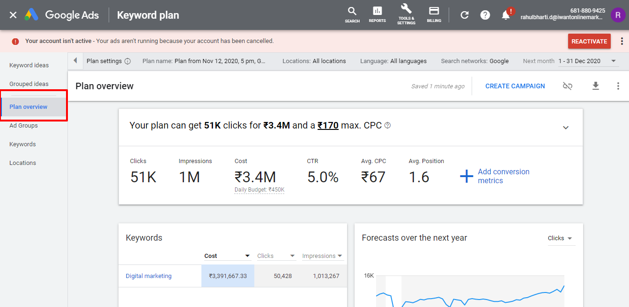The image size is (629, 307).
Task: Edit the ₹170 max CPC value
Action: pyautogui.click(x=328, y=125)
